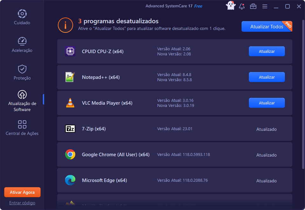Click Nova Versão: 2.08 text
The width and height of the screenshot is (305, 210).
tap(174, 54)
